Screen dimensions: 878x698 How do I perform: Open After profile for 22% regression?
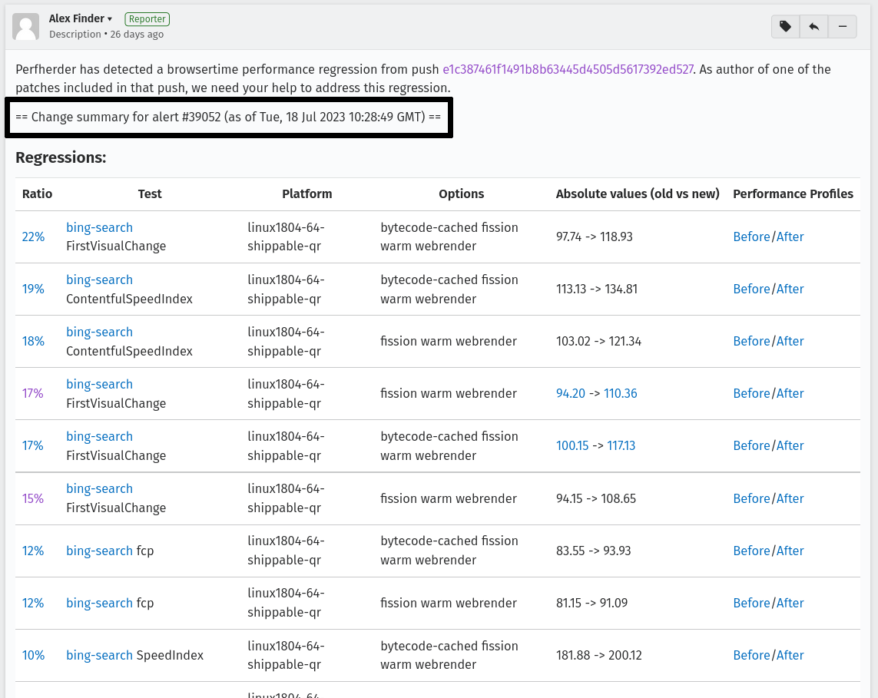790,237
